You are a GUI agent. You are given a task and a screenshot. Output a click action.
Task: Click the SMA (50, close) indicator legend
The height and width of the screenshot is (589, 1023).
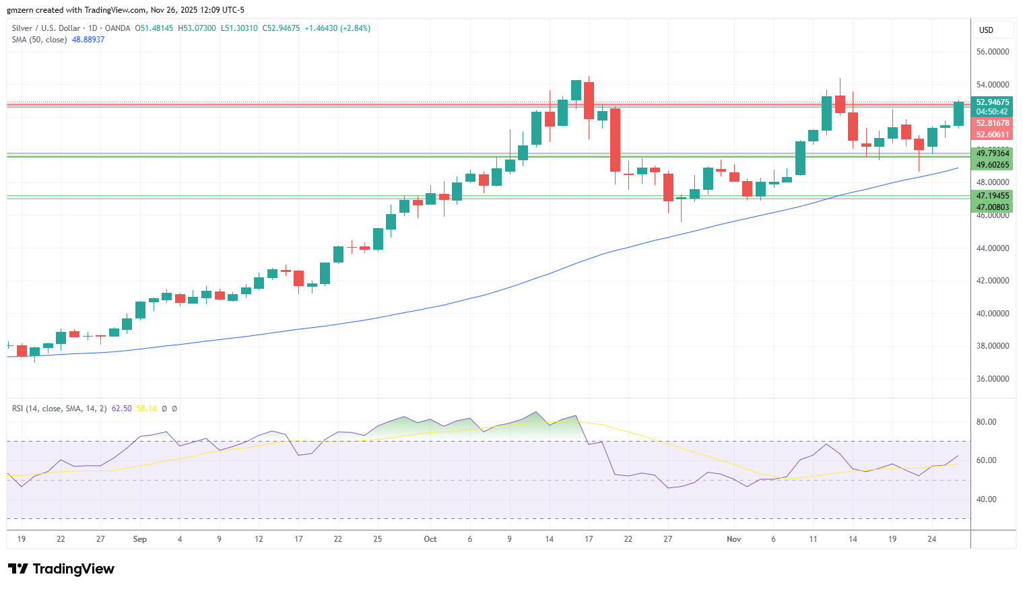39,40
